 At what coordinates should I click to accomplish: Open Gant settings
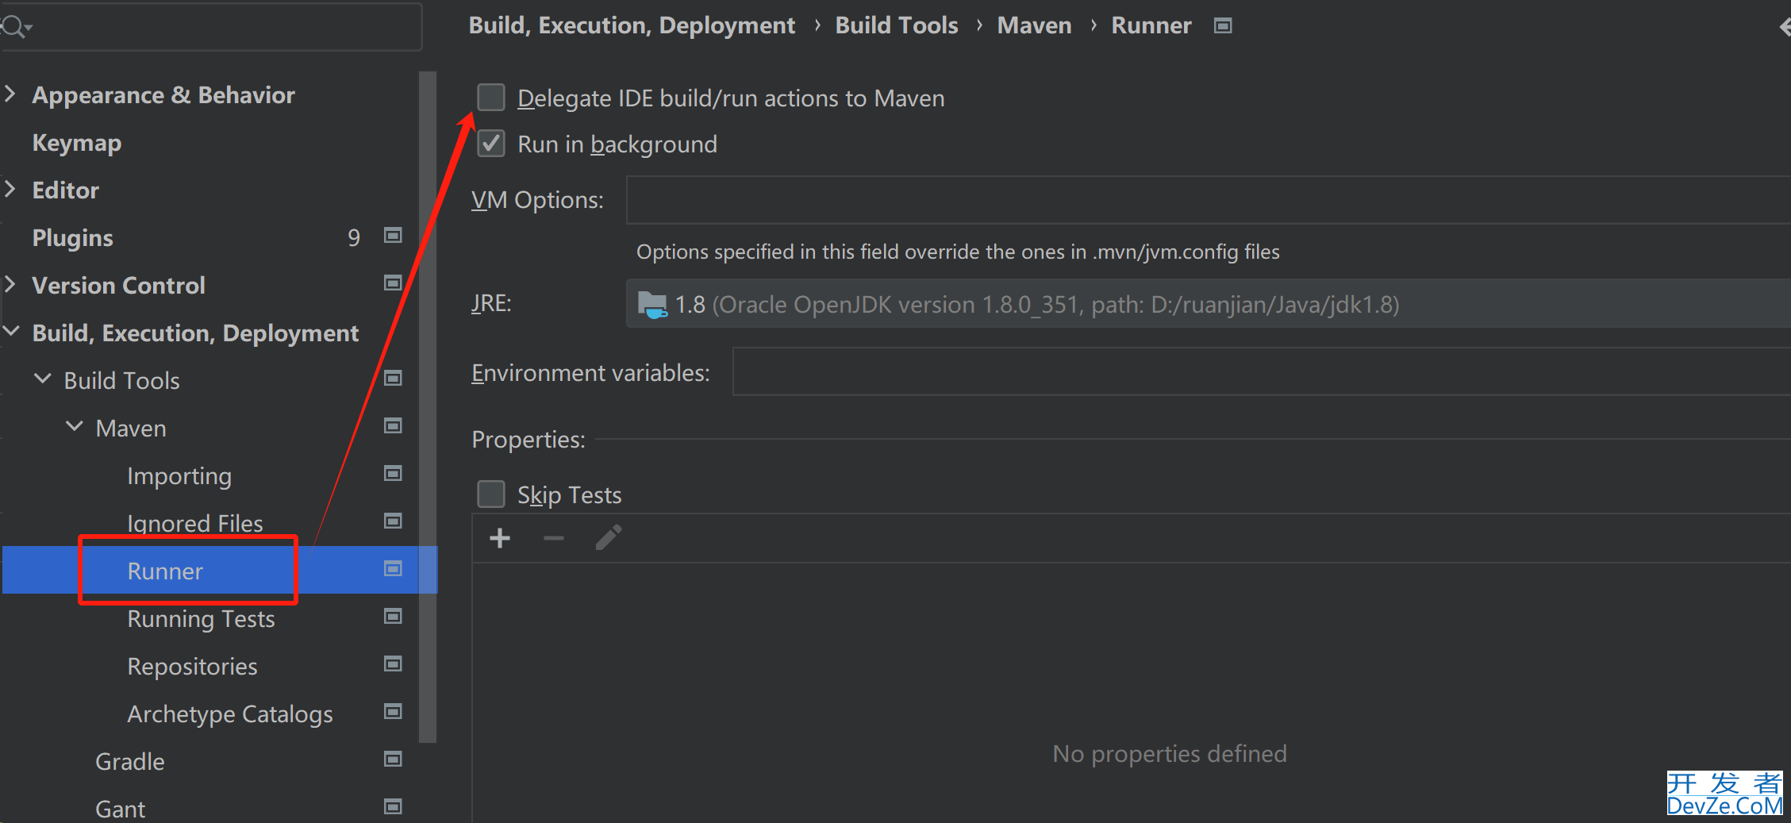click(x=121, y=810)
